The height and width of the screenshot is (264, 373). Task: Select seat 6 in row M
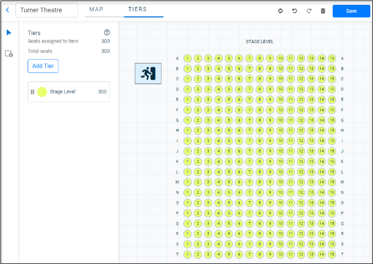[x=239, y=182]
